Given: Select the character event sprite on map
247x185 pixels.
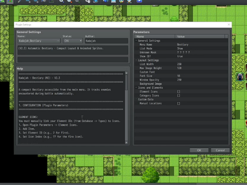Looking at the screenshot, I should click(240, 77).
